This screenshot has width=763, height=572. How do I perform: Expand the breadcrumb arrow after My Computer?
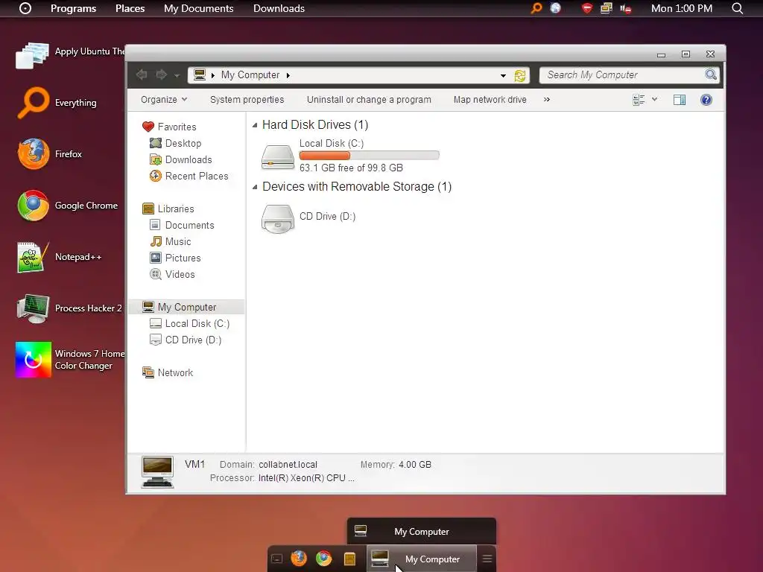(288, 75)
